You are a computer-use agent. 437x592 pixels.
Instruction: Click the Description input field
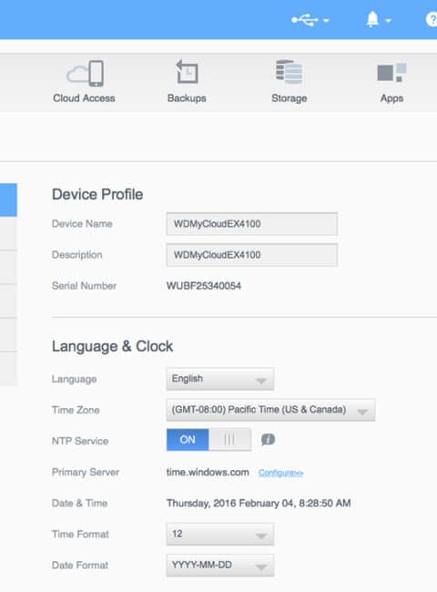[x=251, y=255]
